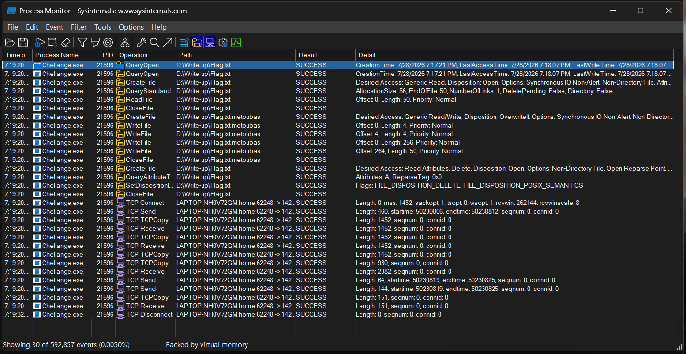Screen dimensions: 686x354
Task: Select the WriteFile row with Offset 264, Length 50
Action: 338,151
